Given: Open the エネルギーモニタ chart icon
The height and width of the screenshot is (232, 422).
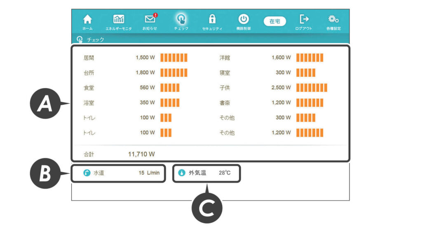Looking at the screenshot, I should (x=119, y=19).
